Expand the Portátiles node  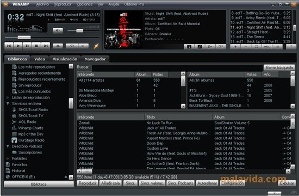pos(8,158)
